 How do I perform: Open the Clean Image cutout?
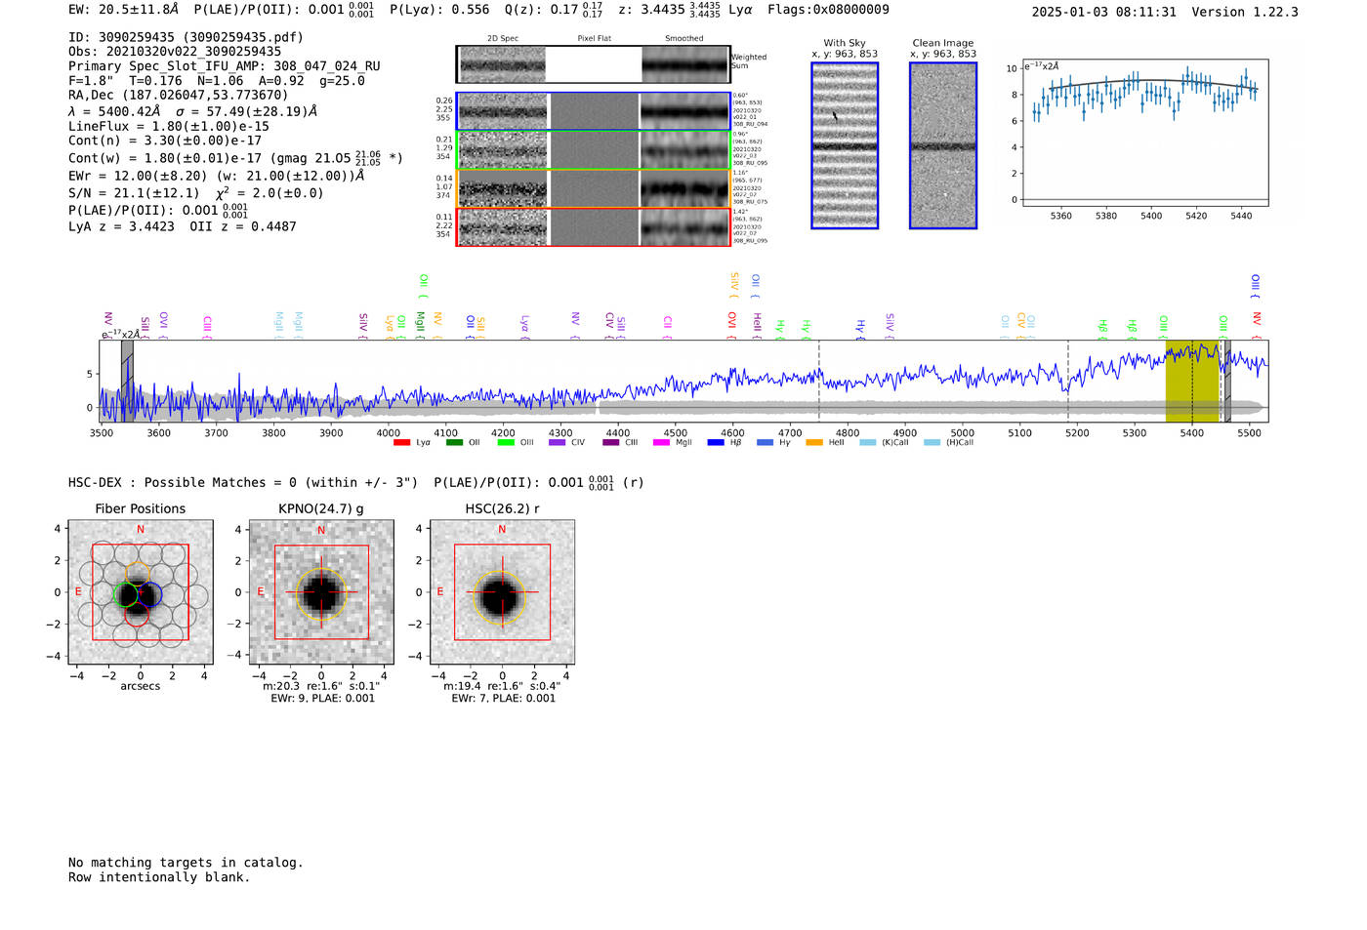pos(943,145)
